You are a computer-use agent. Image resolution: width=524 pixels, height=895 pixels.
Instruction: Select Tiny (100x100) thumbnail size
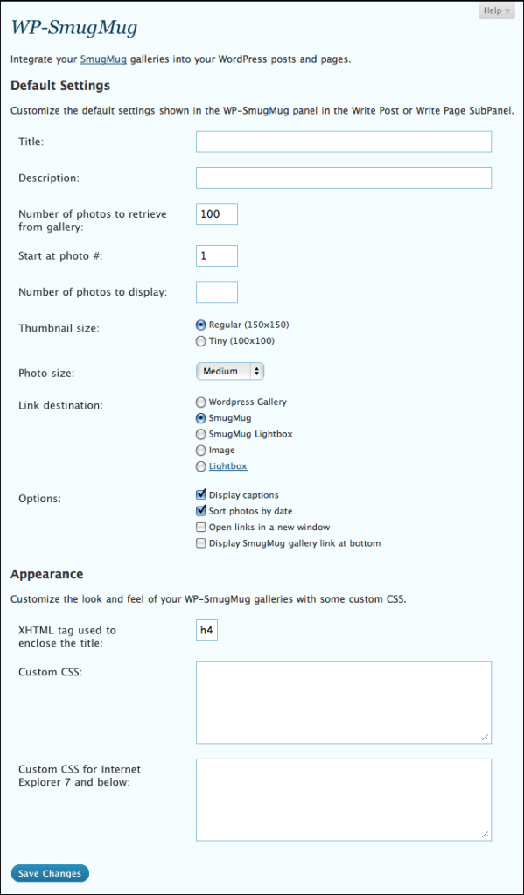click(x=200, y=340)
